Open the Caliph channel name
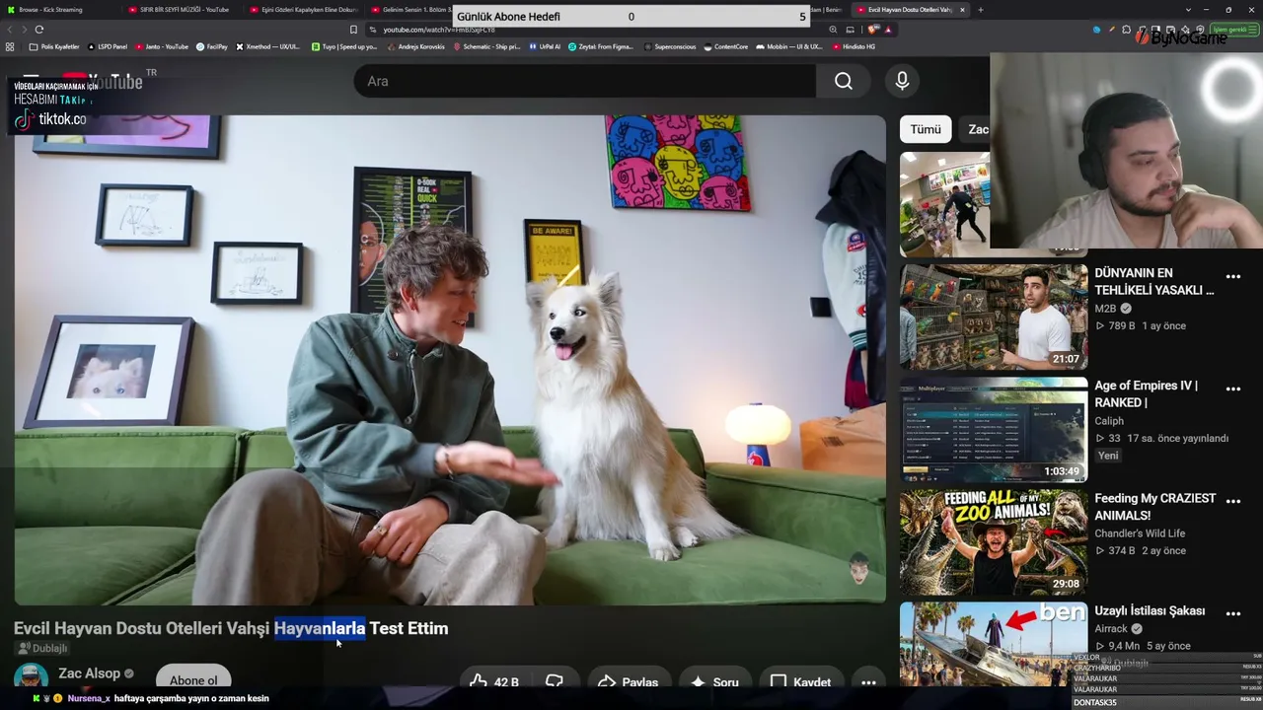The width and height of the screenshot is (1263, 710). [1109, 421]
